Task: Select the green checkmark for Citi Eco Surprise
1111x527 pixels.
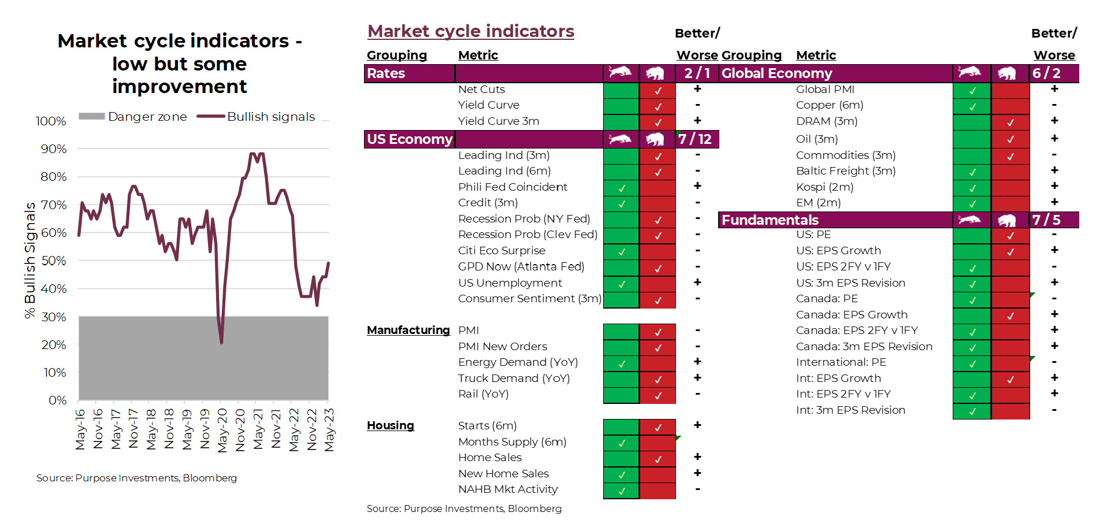Action: pyautogui.click(x=622, y=252)
